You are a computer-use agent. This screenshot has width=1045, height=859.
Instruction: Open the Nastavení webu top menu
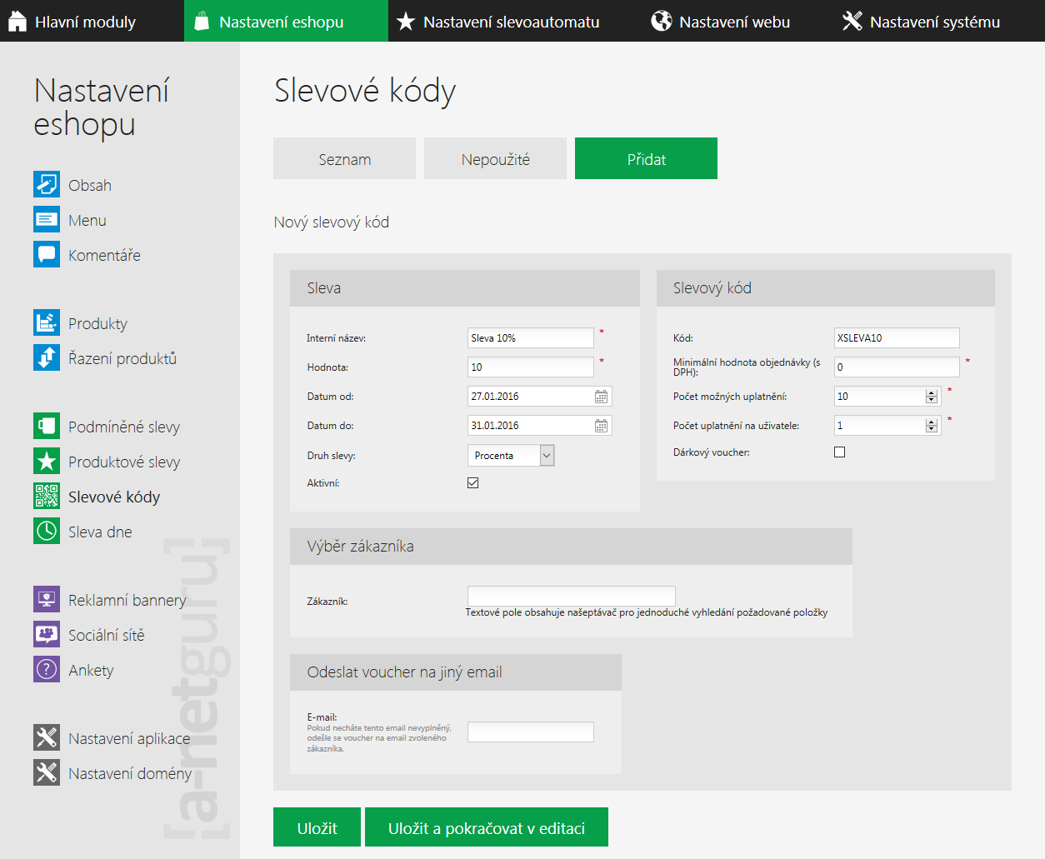pos(734,21)
